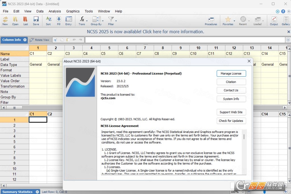Screen dimensions: 291x194
Task: Click the Contact Us button
Action: (231, 90)
